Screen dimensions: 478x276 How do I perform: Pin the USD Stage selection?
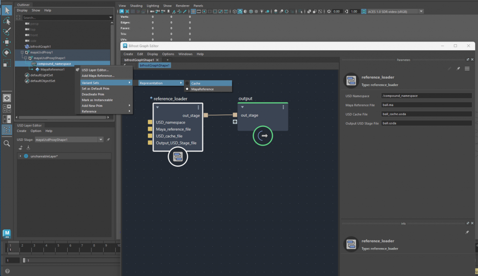click(x=108, y=139)
